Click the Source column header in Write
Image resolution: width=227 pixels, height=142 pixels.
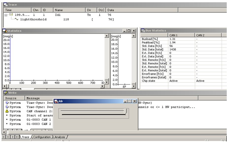[11, 98]
